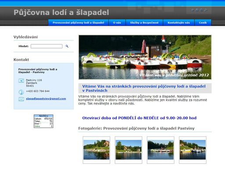
Task: Click the home page icon in header
Action: 192,10
